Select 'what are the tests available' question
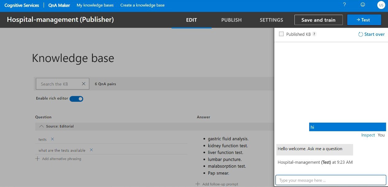The height and width of the screenshot is (187, 388). click(x=62, y=150)
